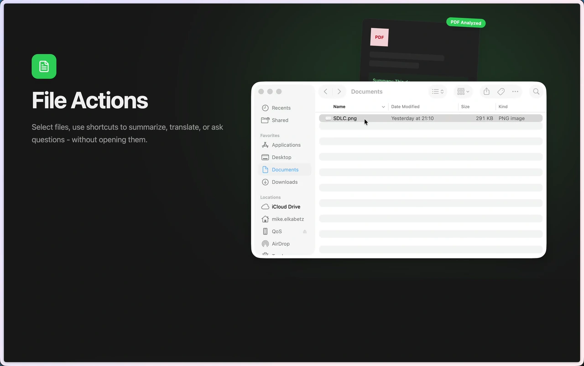Eject the QoS device
This screenshot has width=584, height=366.
(x=305, y=231)
